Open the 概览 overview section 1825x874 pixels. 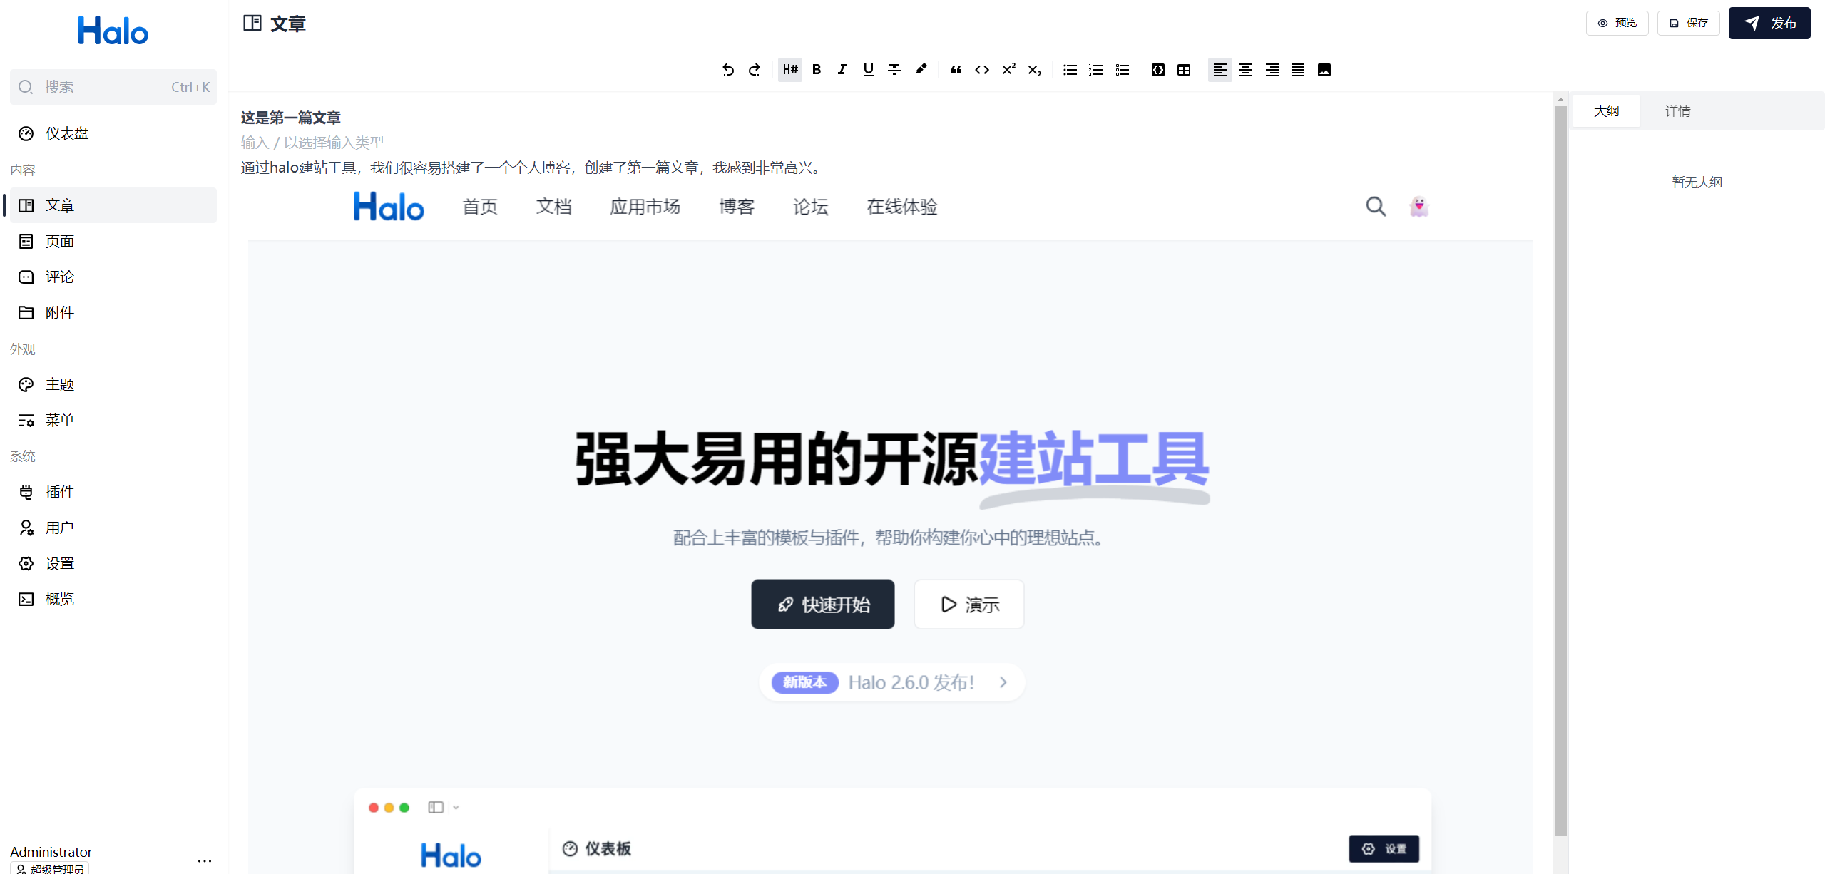113,599
